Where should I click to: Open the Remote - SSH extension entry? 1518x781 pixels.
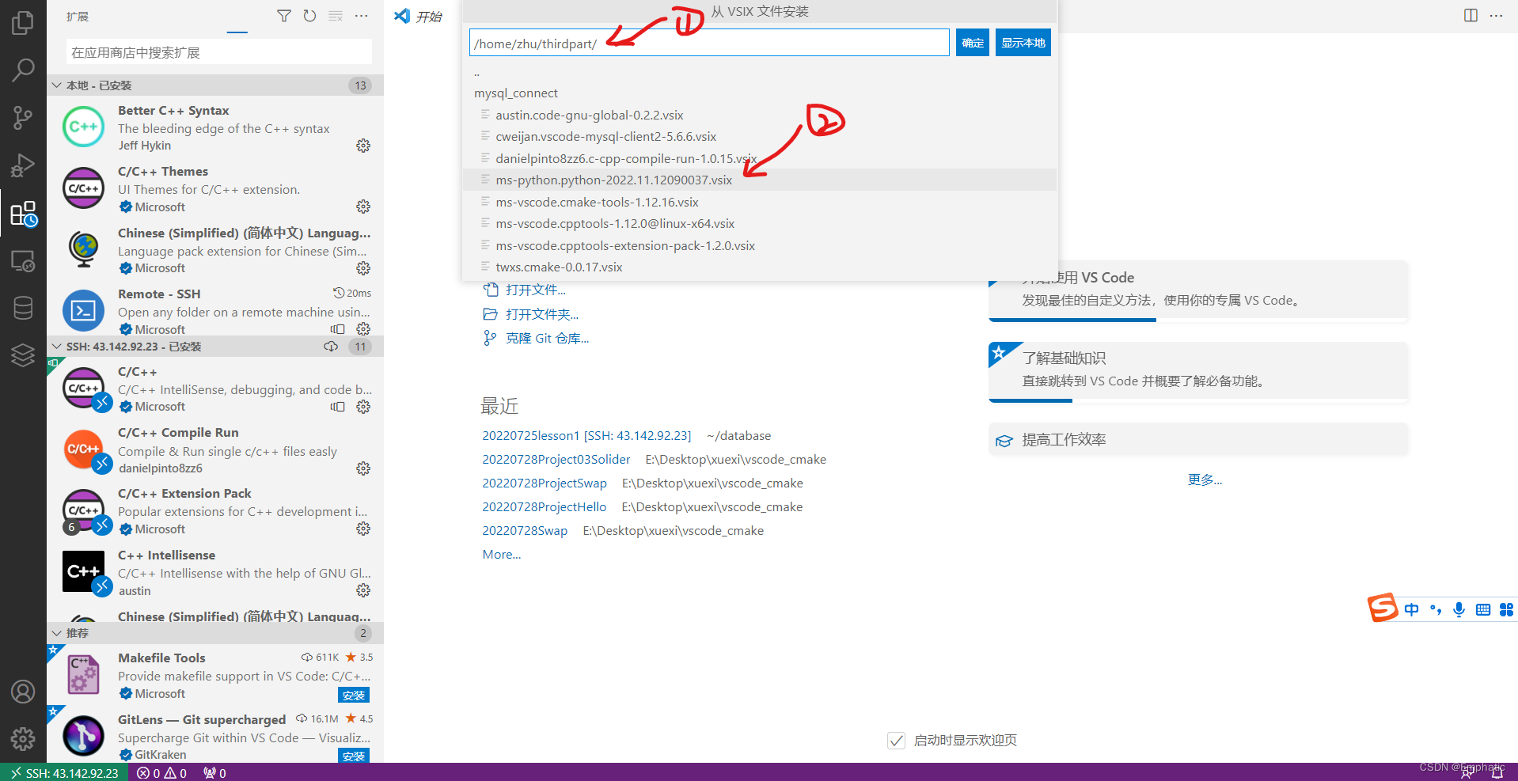tap(215, 311)
